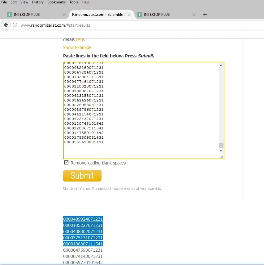
Task: Click the line 0000110320071231 in textarea
Action: [x=84, y=86]
